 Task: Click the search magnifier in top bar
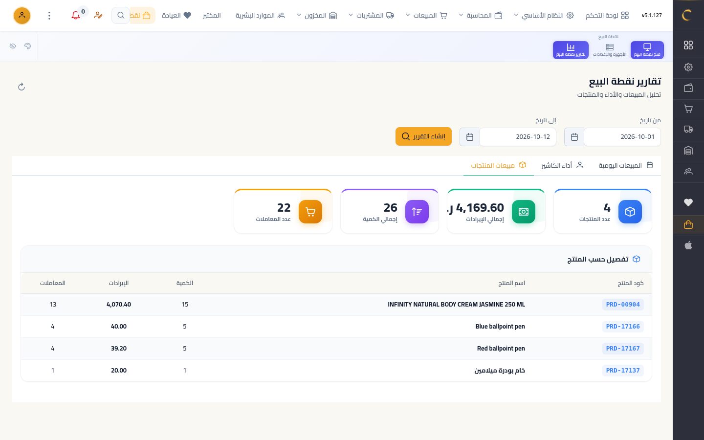point(121,15)
